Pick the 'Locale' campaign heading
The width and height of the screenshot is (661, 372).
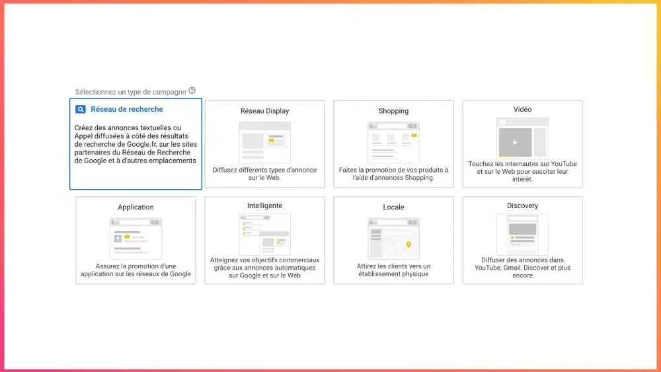click(393, 207)
